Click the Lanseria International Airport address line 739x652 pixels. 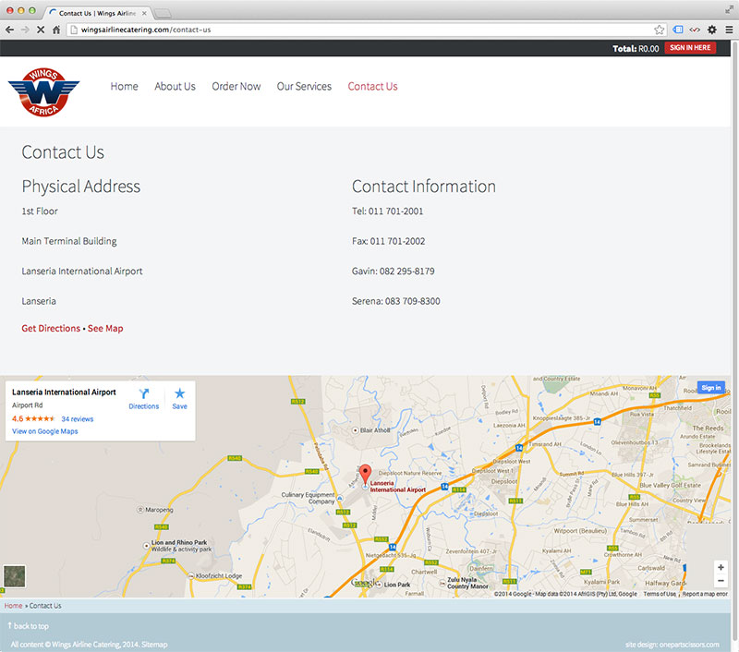(x=82, y=272)
